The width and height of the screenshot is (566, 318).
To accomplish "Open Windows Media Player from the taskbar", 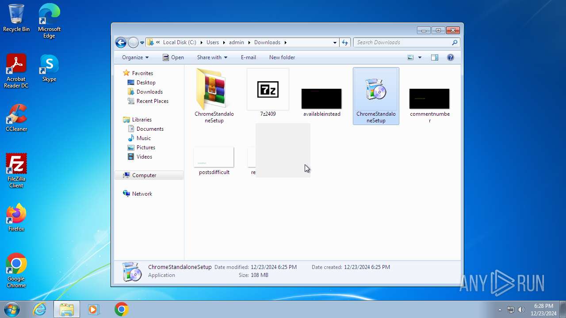I will [93, 309].
